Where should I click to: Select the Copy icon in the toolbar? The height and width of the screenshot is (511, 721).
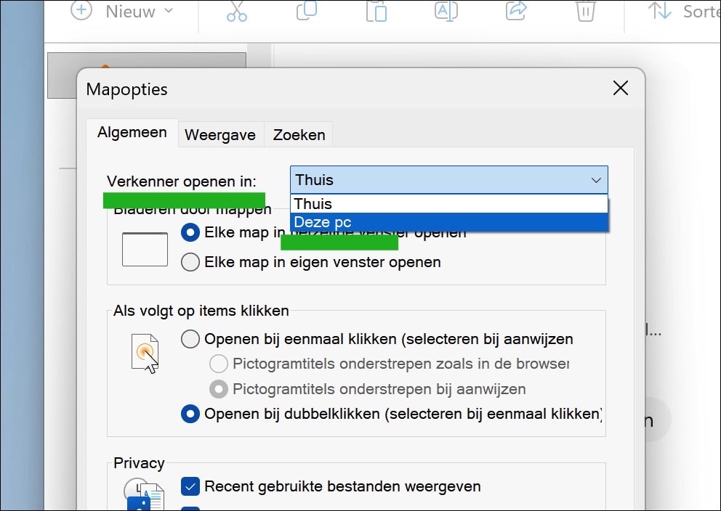click(x=306, y=12)
